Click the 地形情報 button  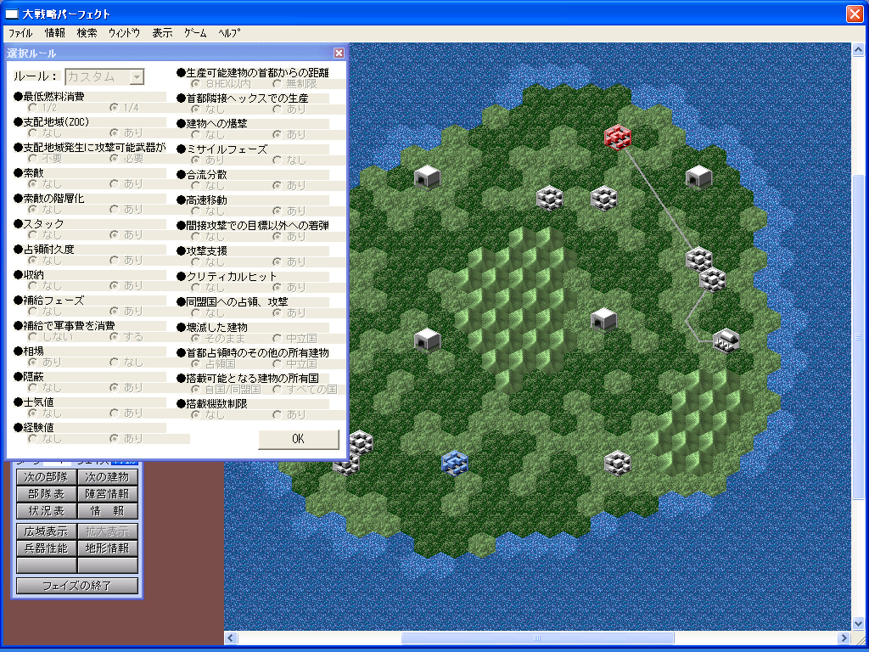[x=107, y=548]
